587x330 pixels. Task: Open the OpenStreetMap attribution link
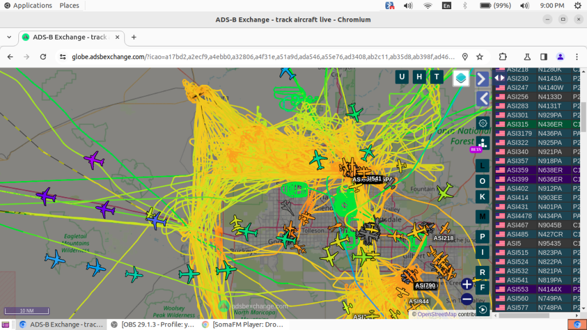(437, 315)
